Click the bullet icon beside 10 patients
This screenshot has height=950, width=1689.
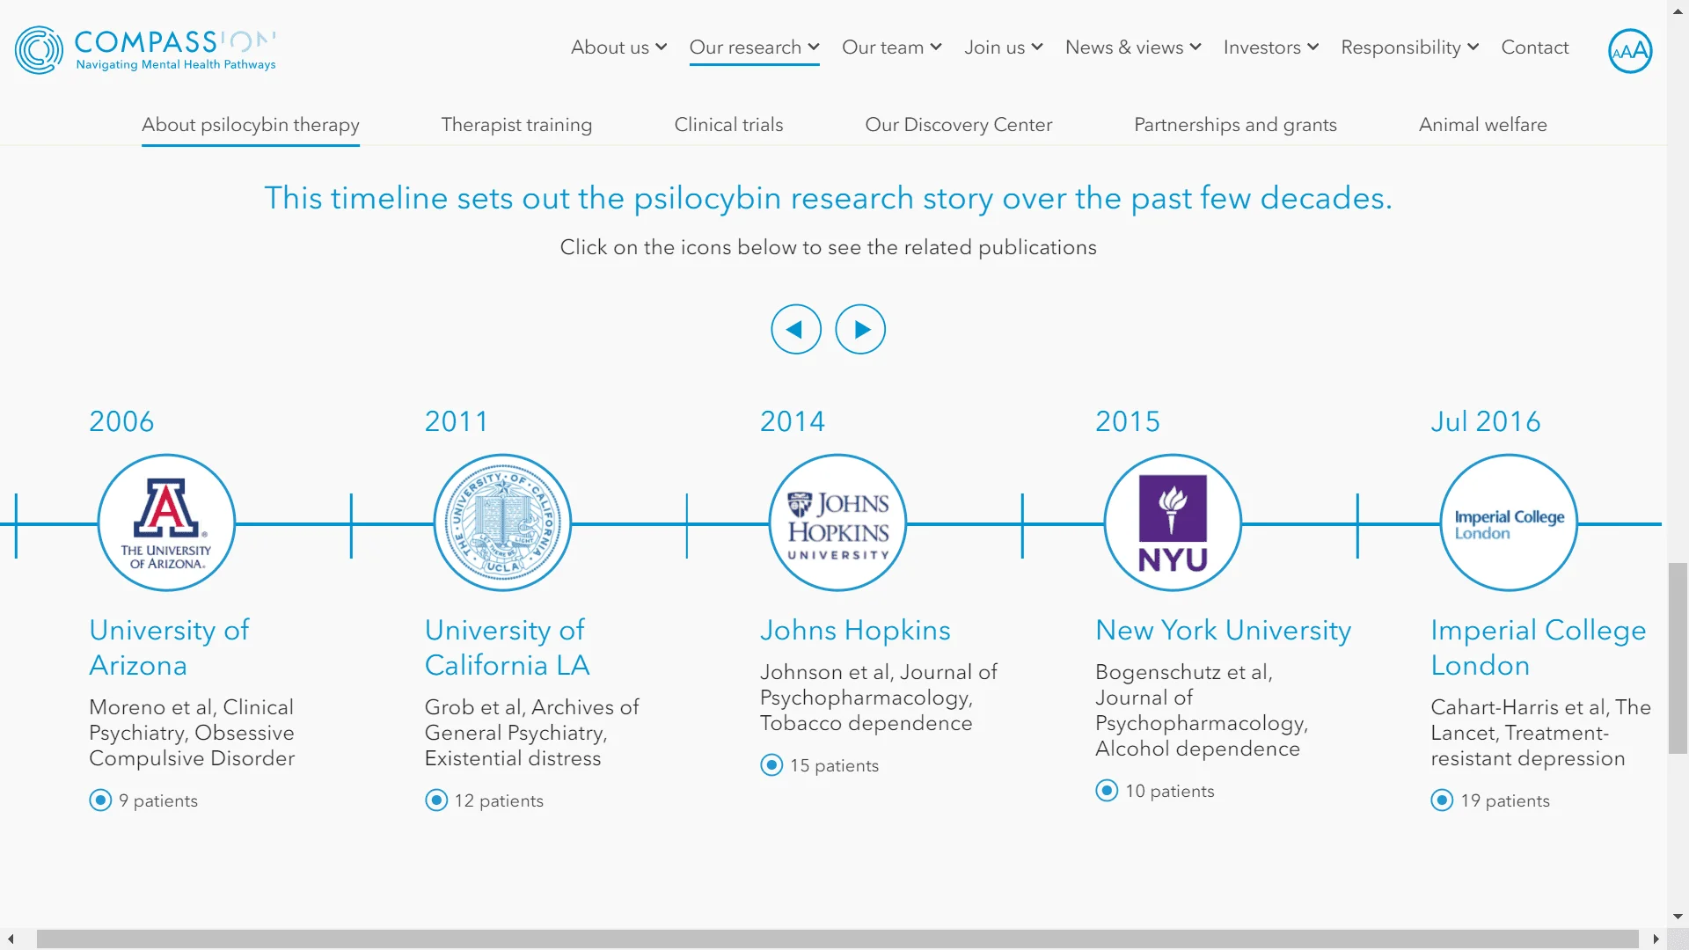[x=1107, y=791]
